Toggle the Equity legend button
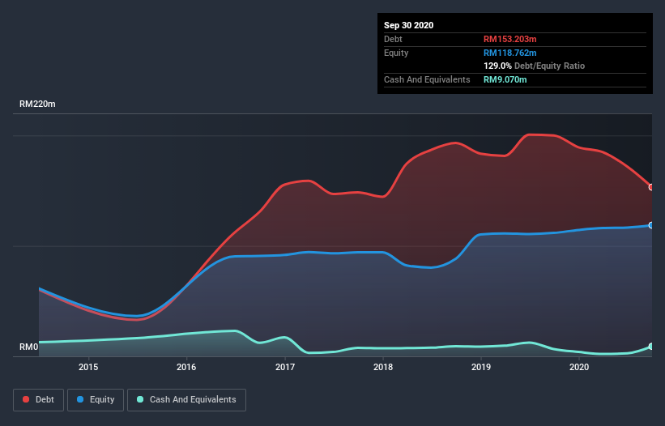 click(x=96, y=400)
